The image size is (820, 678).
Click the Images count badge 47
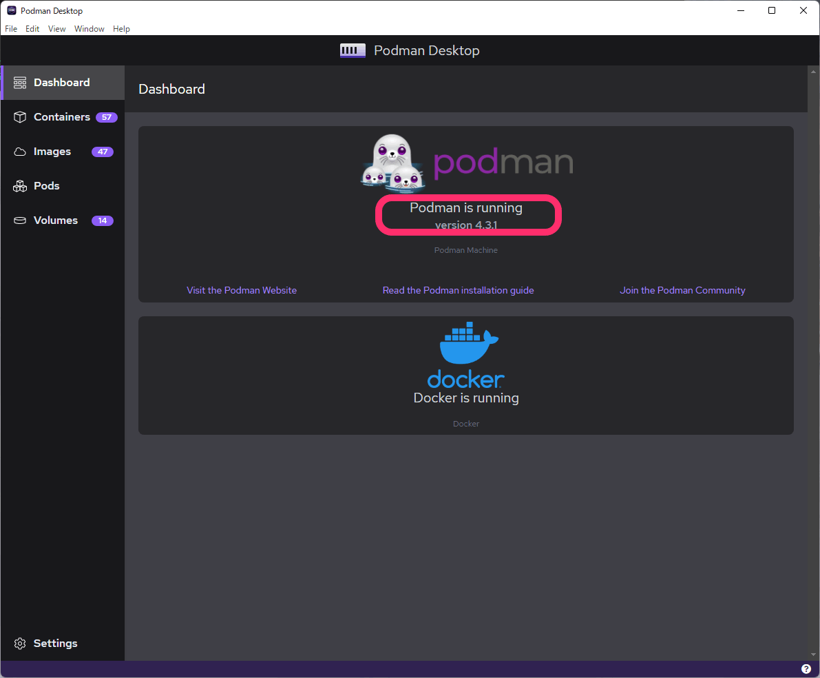tap(103, 152)
